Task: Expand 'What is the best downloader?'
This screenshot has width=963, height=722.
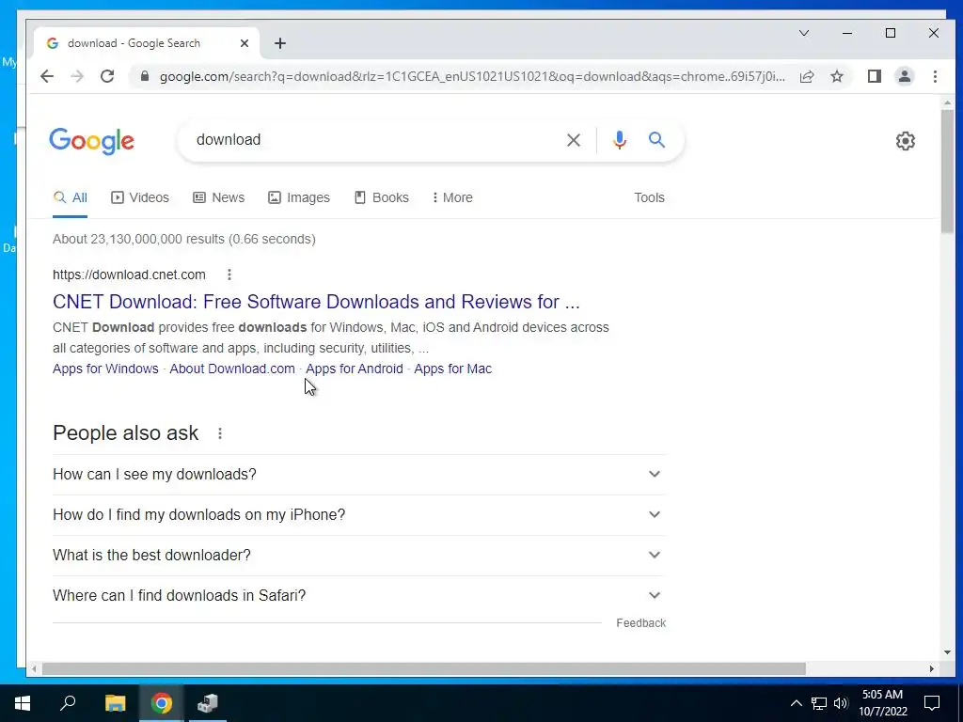Action: click(358, 556)
